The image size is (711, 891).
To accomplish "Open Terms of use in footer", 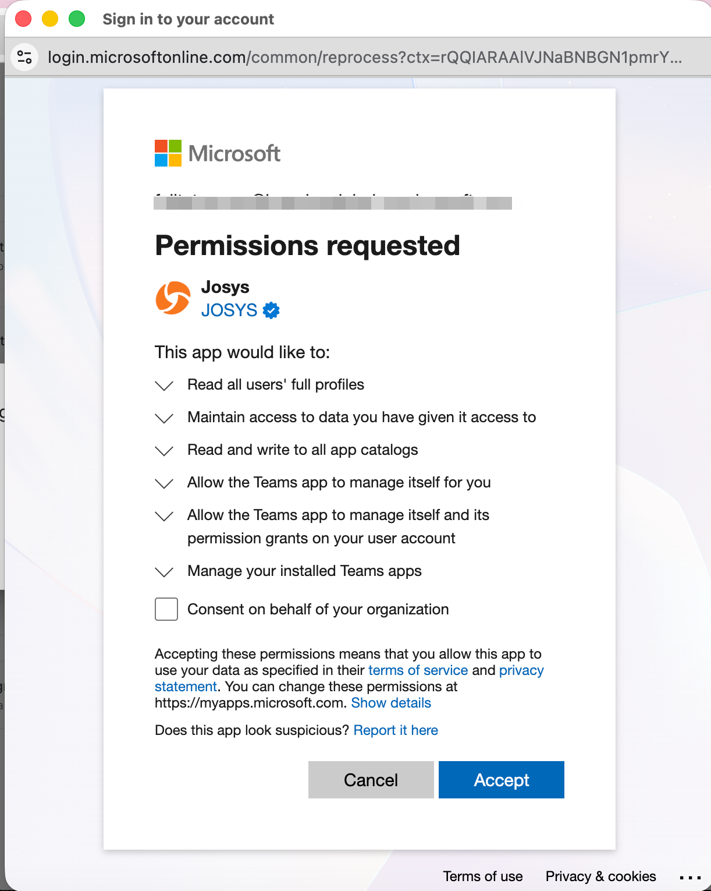I will tap(482, 876).
